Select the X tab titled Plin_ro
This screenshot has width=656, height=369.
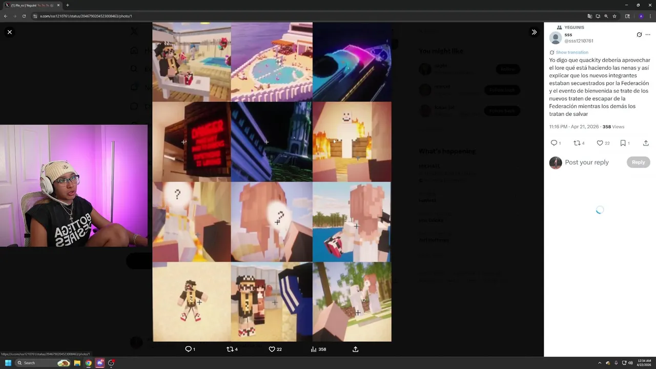tap(32, 5)
